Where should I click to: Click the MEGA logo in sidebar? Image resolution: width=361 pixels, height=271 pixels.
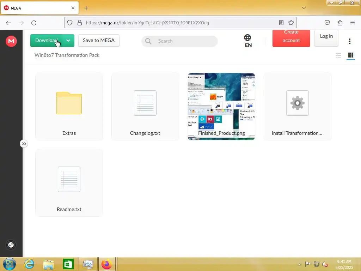point(11,41)
